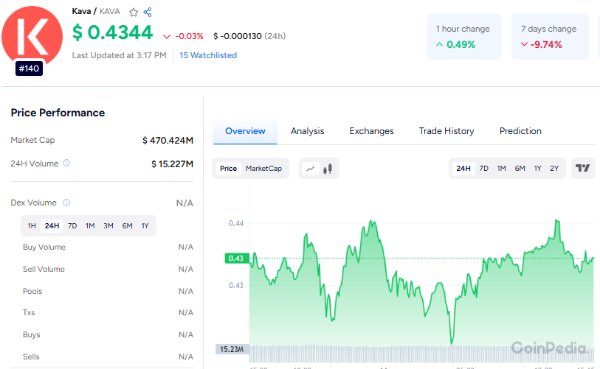Set chart range to 1M

(x=501, y=169)
